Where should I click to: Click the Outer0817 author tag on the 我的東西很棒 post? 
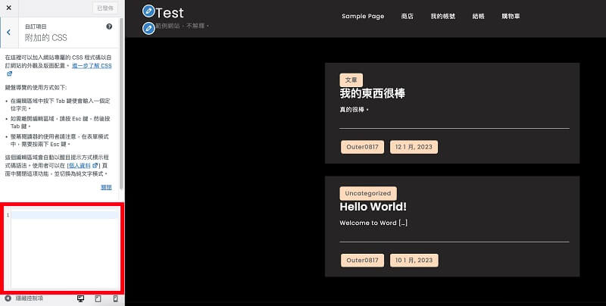pyautogui.click(x=363, y=147)
